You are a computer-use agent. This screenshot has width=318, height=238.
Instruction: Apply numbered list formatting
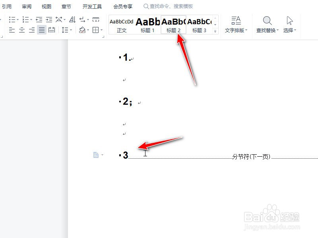coord(25,19)
